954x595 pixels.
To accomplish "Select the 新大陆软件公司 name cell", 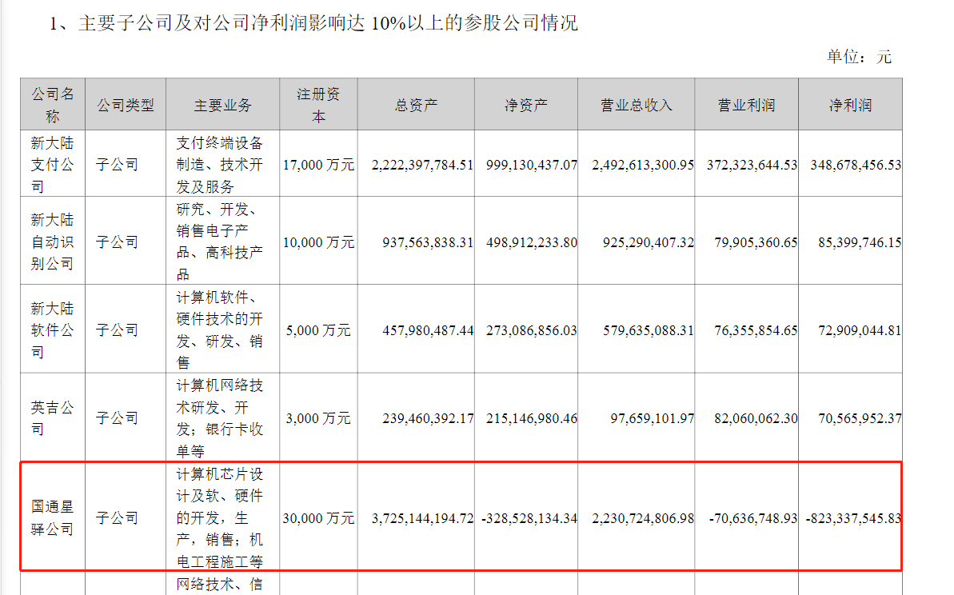I will [x=53, y=329].
